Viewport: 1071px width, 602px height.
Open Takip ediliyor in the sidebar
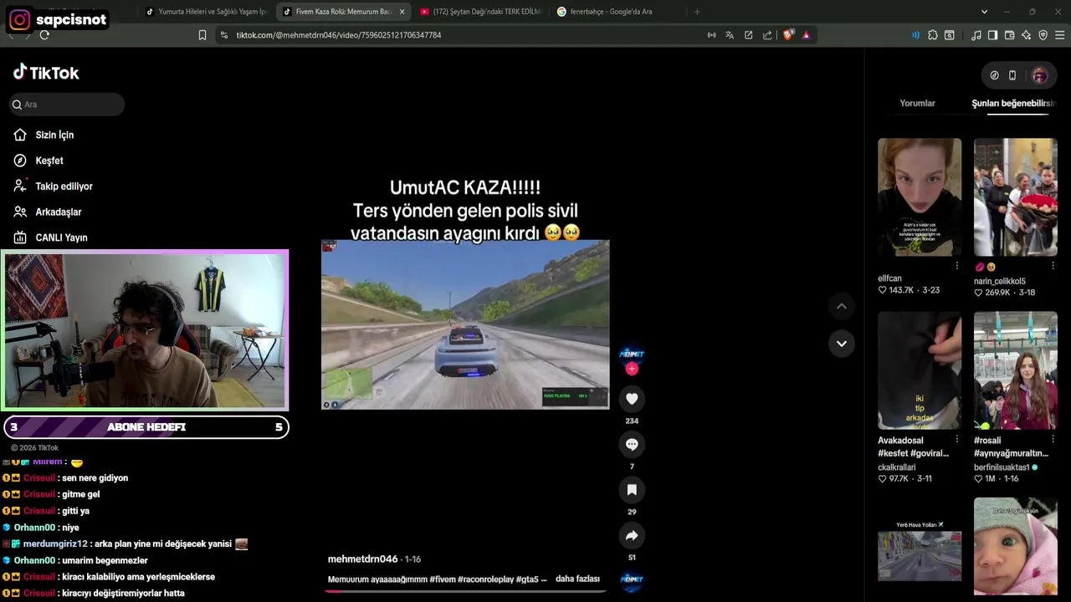click(x=64, y=186)
